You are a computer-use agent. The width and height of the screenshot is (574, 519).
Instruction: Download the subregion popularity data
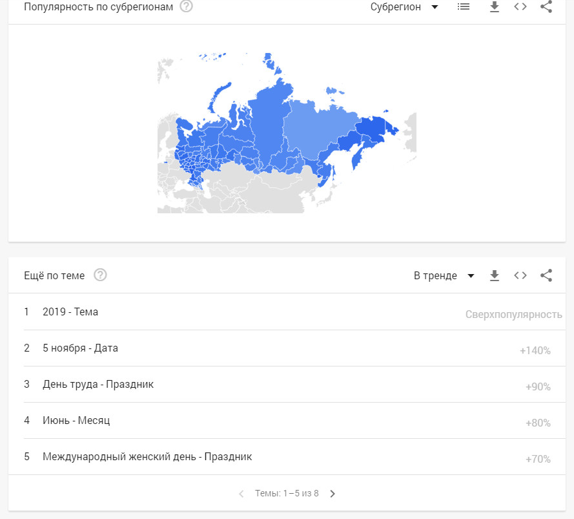[495, 7]
